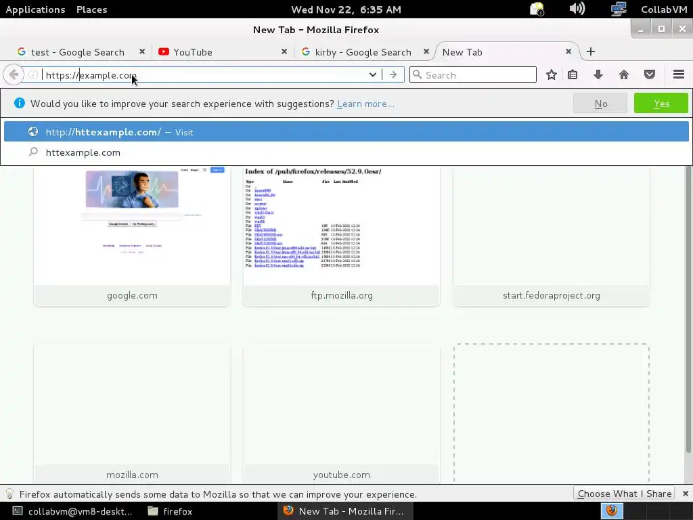Switch to firefox folder in taskbar
This screenshot has height=520, width=693.
[170, 511]
